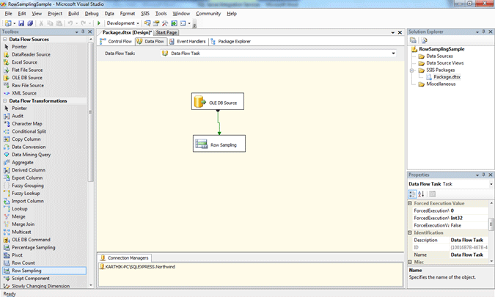This screenshot has height=297, width=495.
Task: Select the Character Map transformation
Action: (27, 124)
